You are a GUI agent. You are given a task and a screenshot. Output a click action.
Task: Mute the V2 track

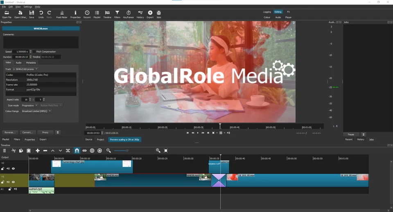pyautogui.click(x=8, y=169)
